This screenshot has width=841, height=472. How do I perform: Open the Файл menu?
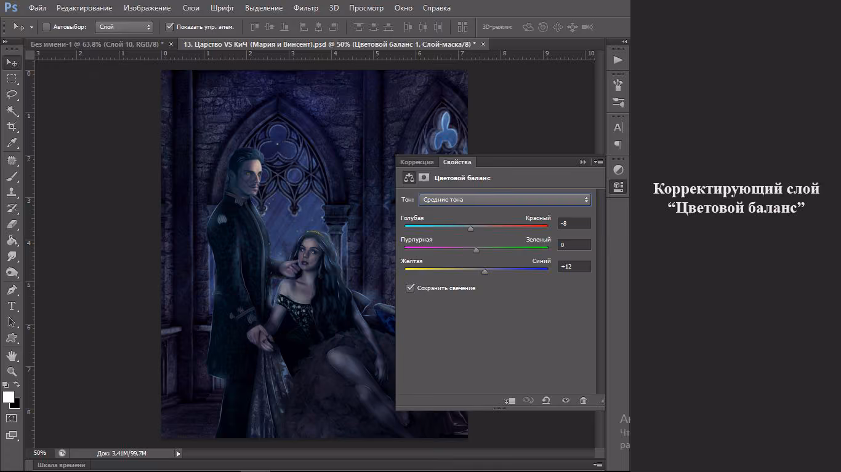pos(38,8)
